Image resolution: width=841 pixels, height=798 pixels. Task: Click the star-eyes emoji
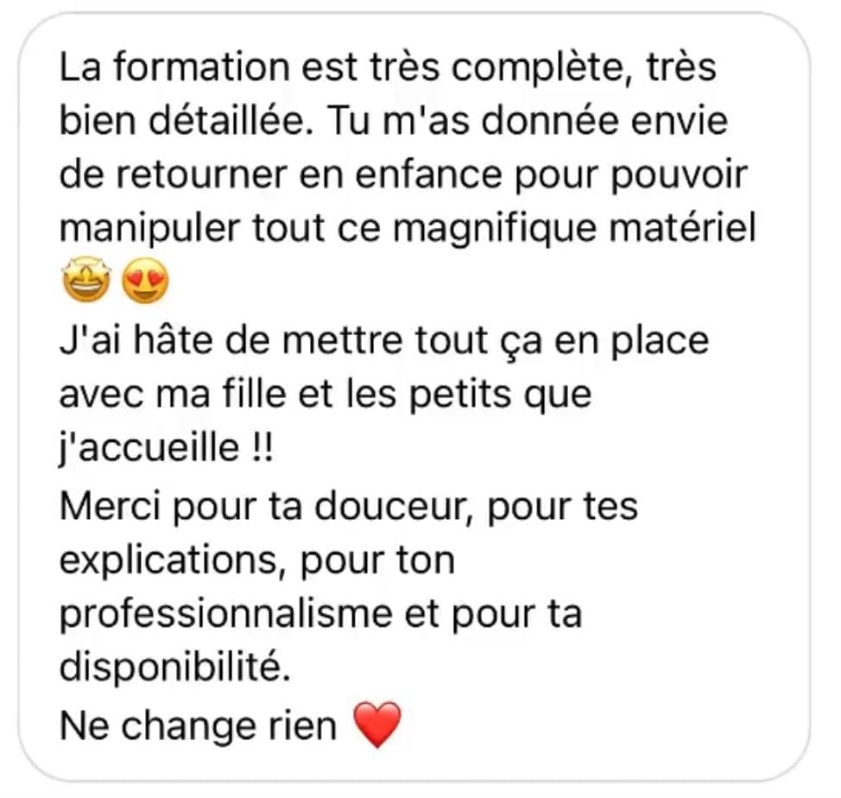[87, 280]
